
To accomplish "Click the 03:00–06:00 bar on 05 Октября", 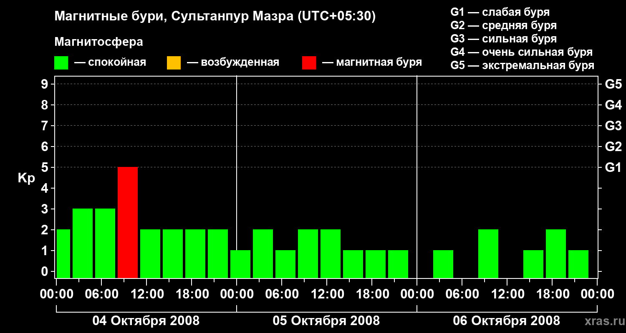I will point(263,253).
